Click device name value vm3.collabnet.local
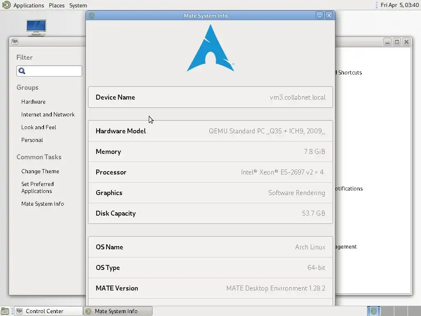This screenshot has height=316, width=421. (298, 97)
